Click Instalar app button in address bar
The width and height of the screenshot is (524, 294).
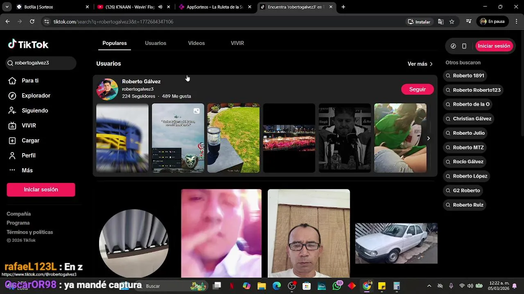419,22
